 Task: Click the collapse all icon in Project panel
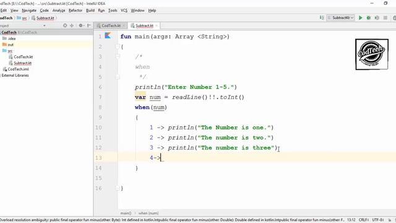point(72,25)
